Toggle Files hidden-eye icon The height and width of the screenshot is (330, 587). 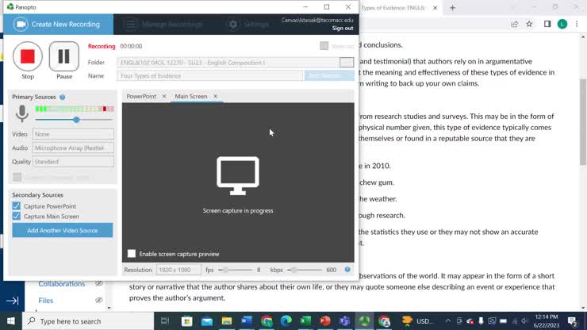99,301
